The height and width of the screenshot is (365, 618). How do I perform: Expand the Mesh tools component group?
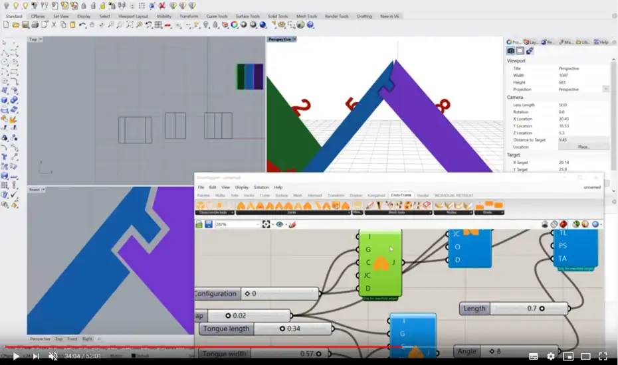(431, 212)
